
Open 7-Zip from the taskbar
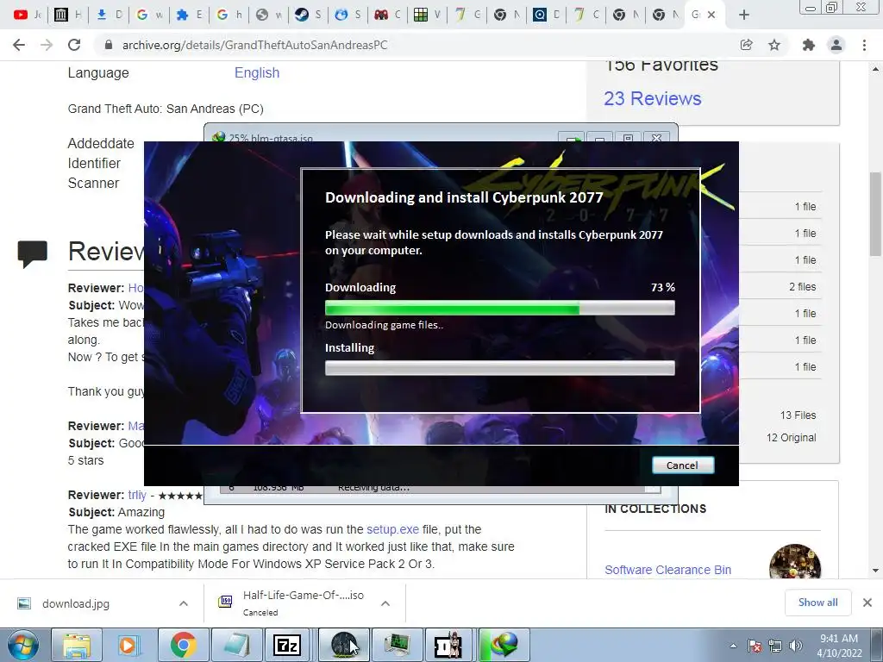point(287,645)
